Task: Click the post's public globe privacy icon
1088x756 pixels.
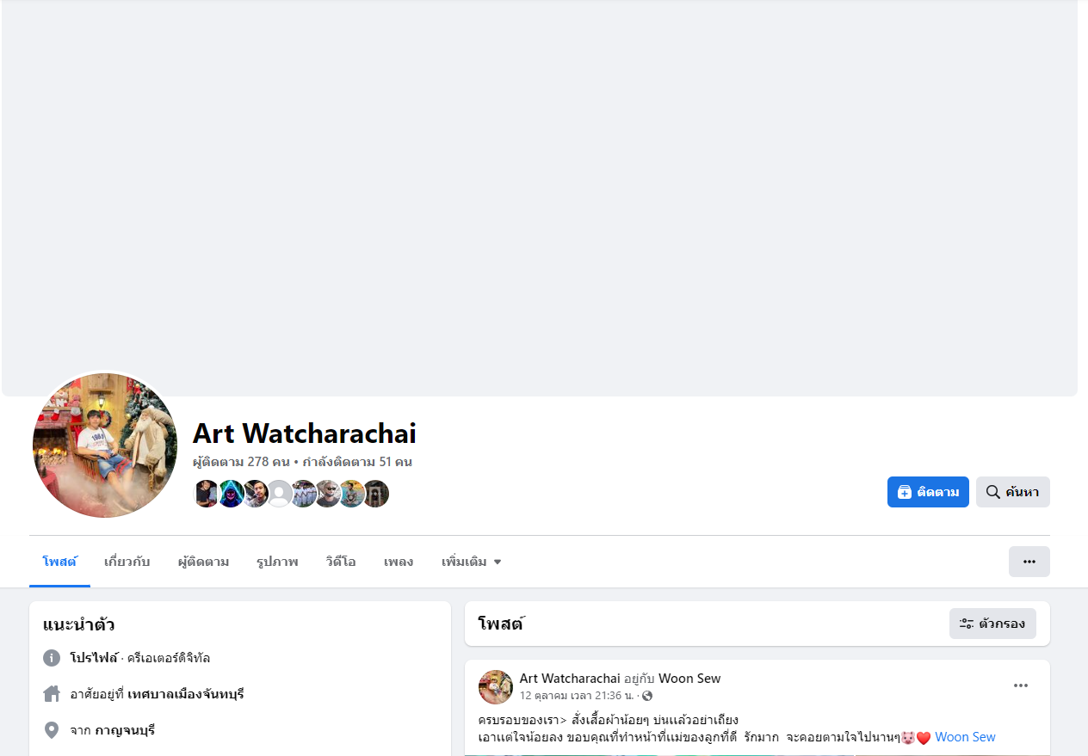Action: click(x=647, y=696)
